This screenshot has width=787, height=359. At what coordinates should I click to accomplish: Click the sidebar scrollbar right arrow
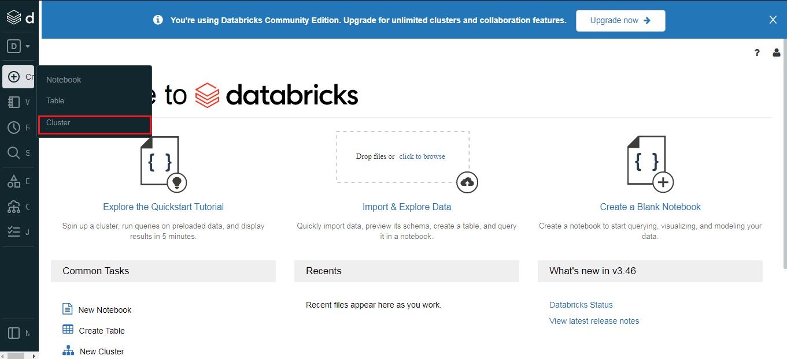[x=35, y=356]
